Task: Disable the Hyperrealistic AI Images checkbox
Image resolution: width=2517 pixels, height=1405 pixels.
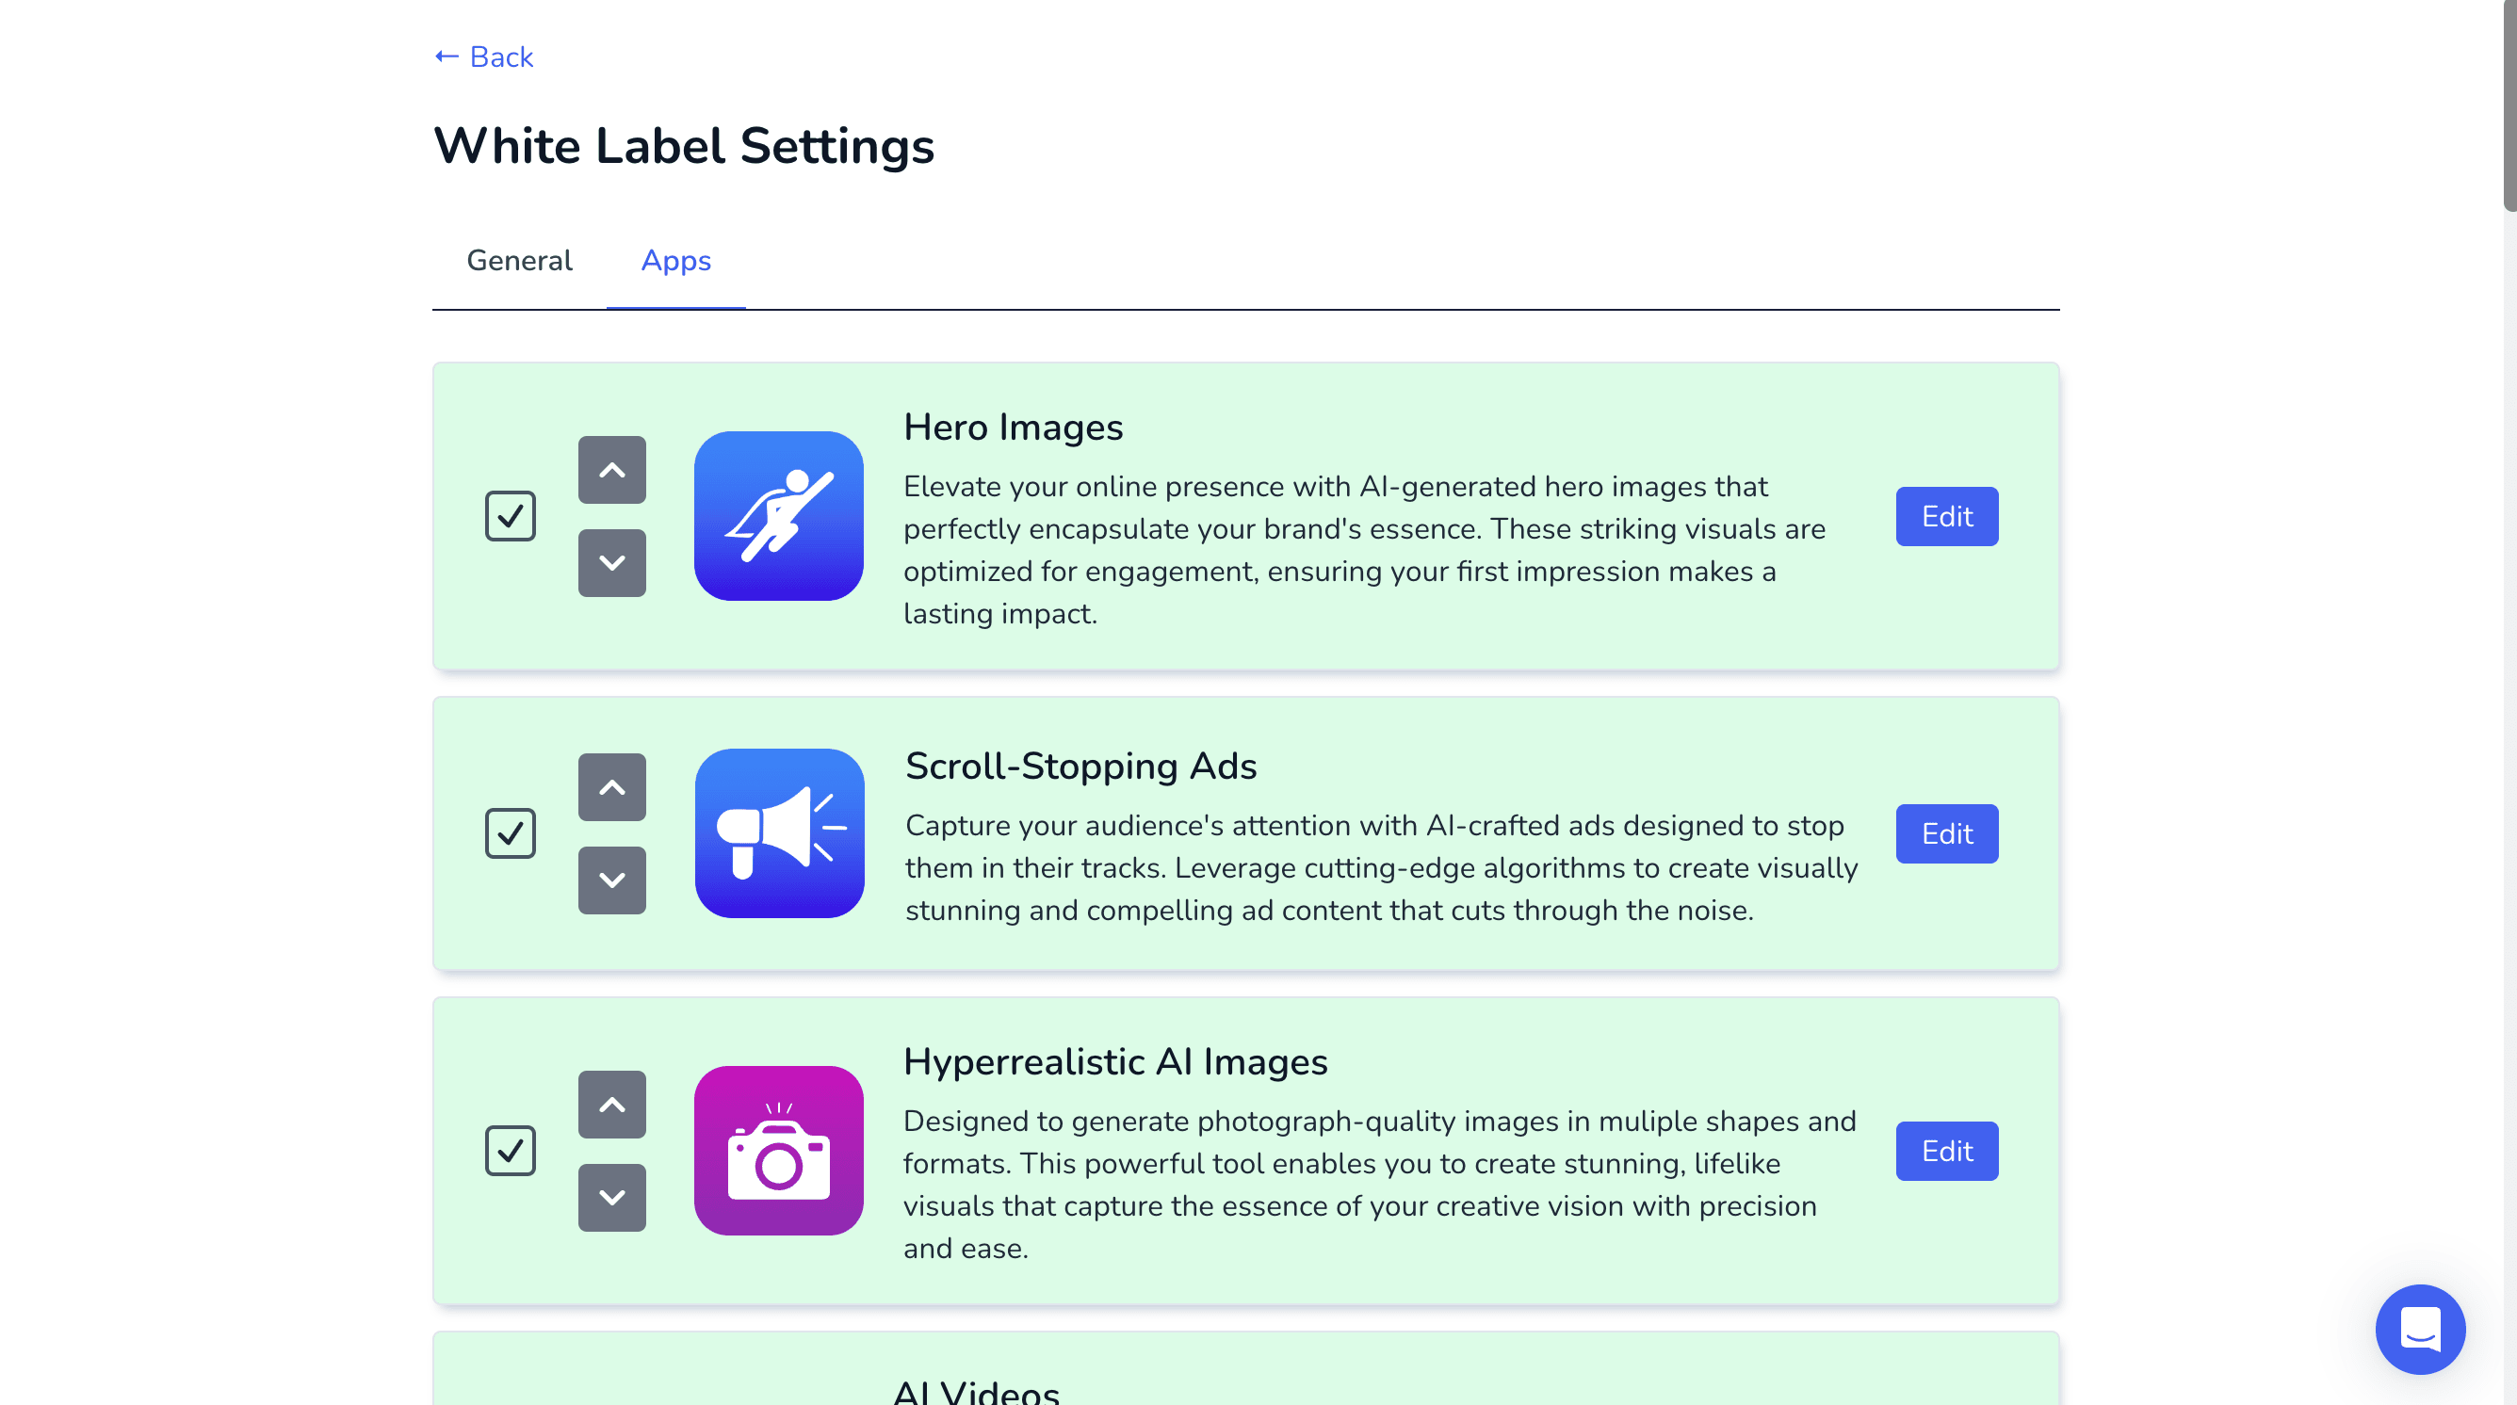Action: pos(510,1150)
